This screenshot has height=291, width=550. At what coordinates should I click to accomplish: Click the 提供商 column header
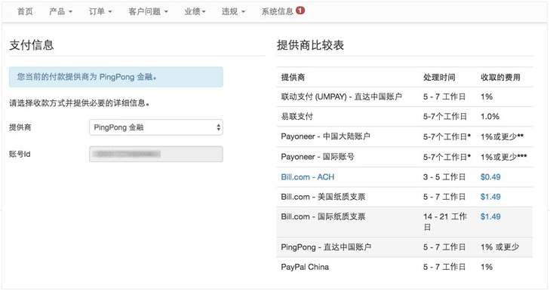click(x=293, y=78)
